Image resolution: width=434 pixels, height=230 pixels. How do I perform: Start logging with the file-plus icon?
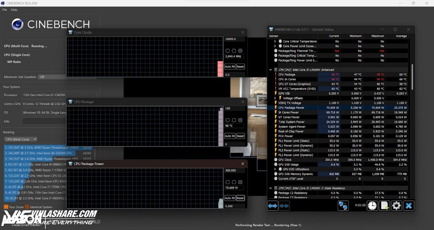point(384,206)
